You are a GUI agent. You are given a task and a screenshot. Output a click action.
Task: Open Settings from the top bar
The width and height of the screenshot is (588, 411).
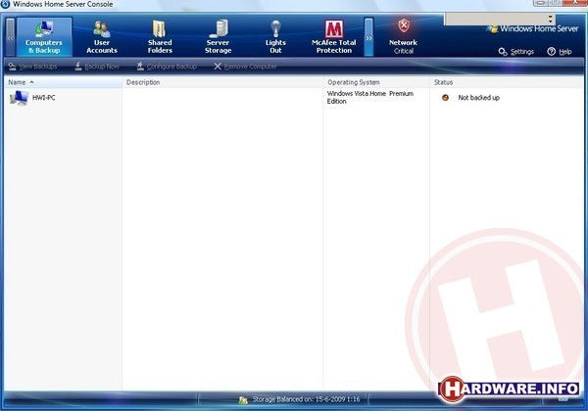pyautogui.click(x=516, y=52)
